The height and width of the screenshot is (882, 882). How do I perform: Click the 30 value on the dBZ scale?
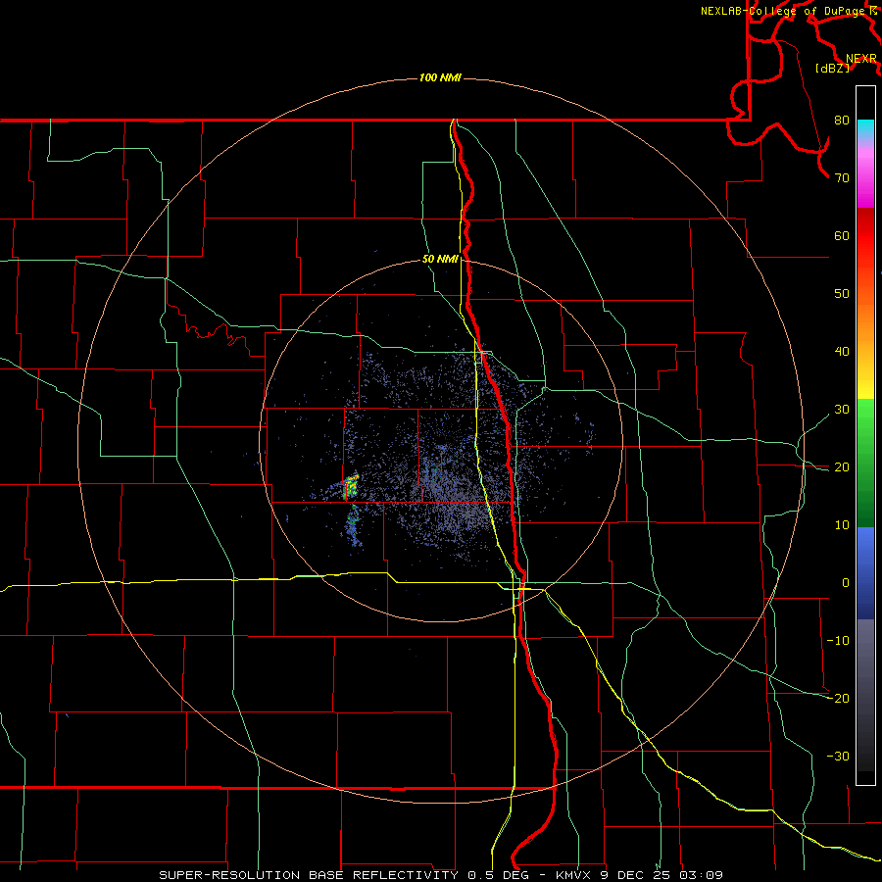tap(842, 410)
